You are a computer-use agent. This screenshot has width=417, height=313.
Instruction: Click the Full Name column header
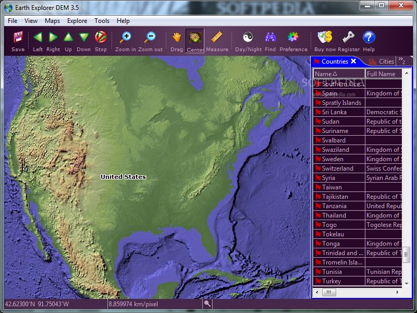(384, 74)
